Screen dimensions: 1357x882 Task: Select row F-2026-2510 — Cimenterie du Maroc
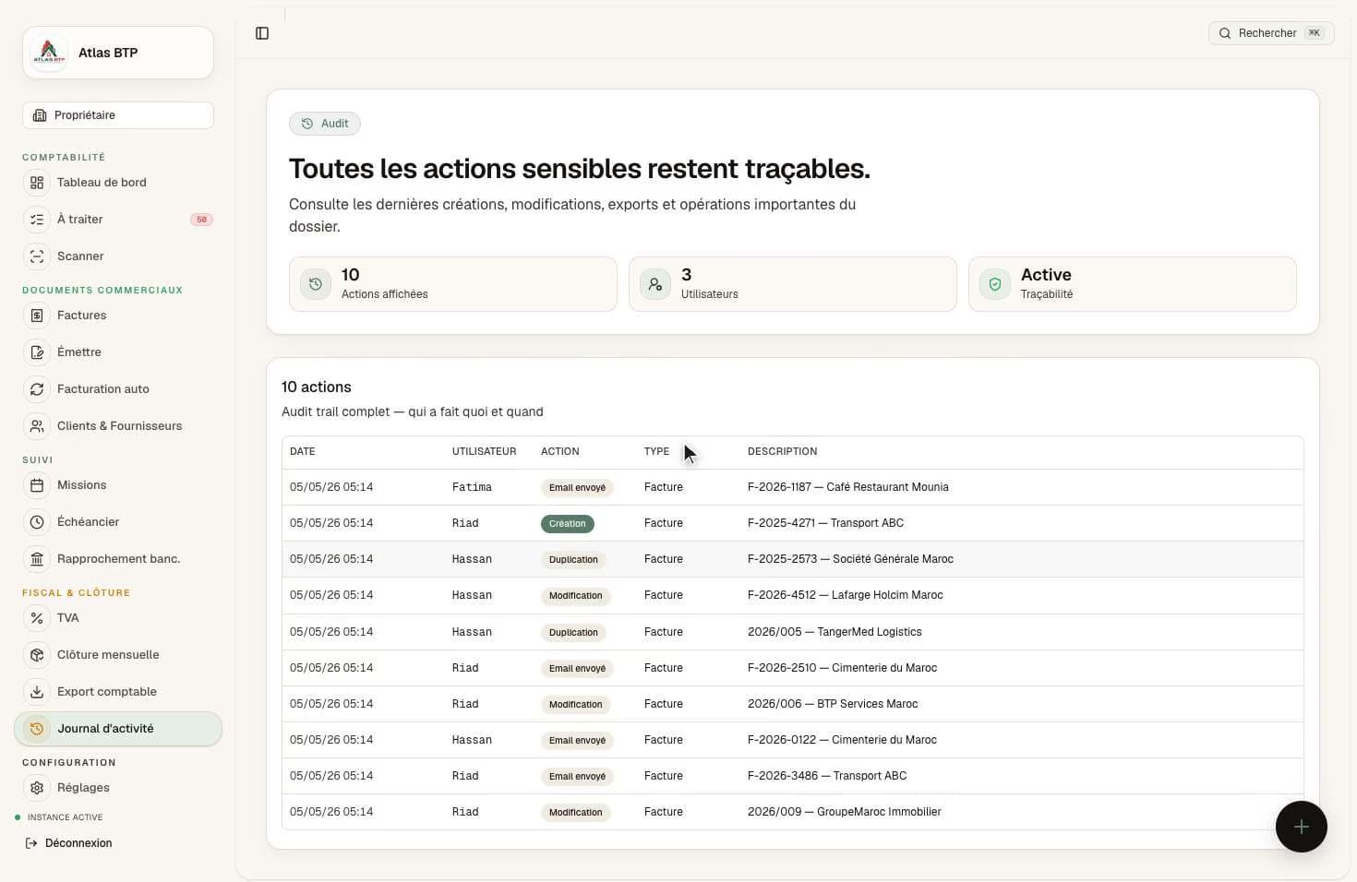point(793,668)
